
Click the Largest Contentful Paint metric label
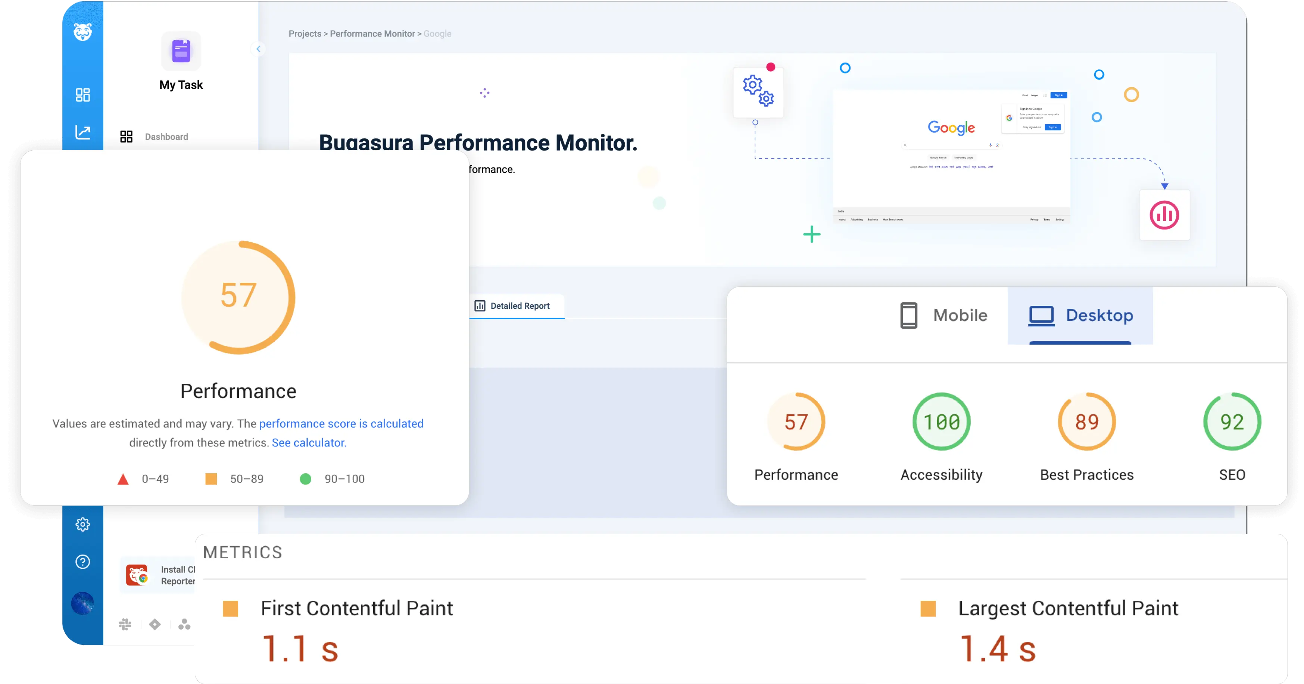(x=1068, y=608)
